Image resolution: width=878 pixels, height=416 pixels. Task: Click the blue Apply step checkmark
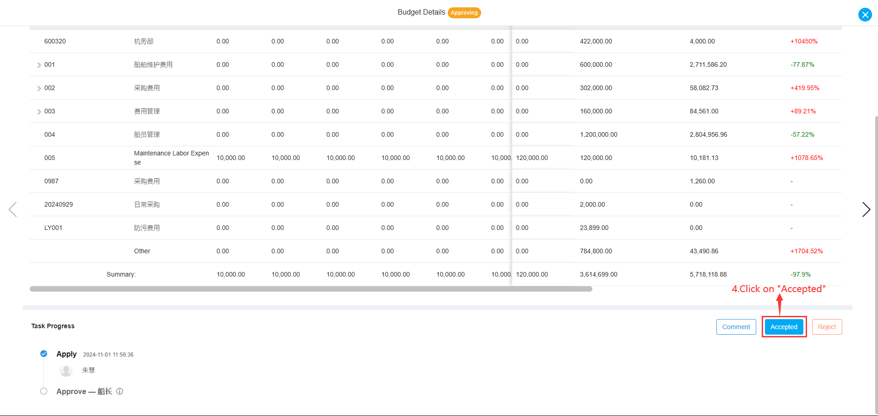pyautogui.click(x=43, y=353)
